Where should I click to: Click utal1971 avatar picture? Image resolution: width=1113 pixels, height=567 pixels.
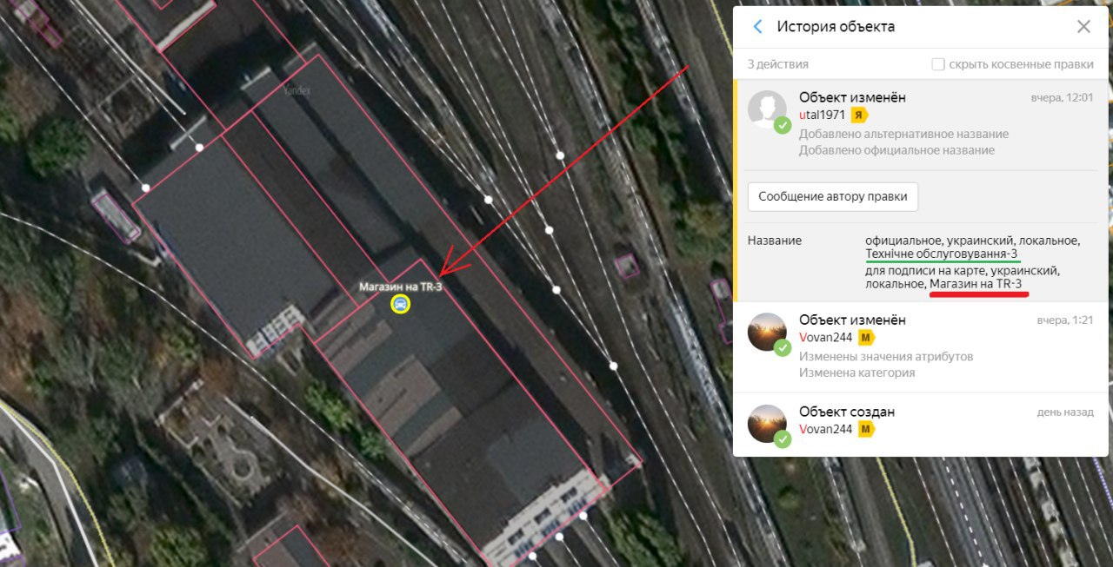click(x=766, y=109)
